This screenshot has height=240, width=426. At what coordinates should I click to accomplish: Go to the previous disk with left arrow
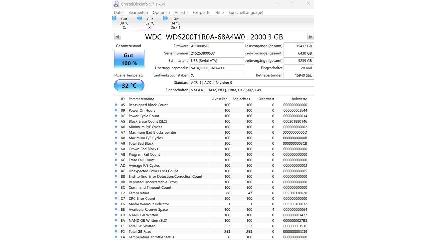(117, 37)
